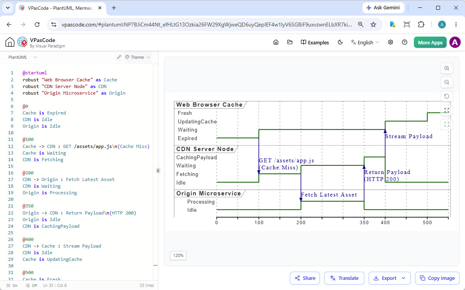The image size is (465, 290).
Task: Open the tab search dropdown arrow
Action: click(8, 8)
